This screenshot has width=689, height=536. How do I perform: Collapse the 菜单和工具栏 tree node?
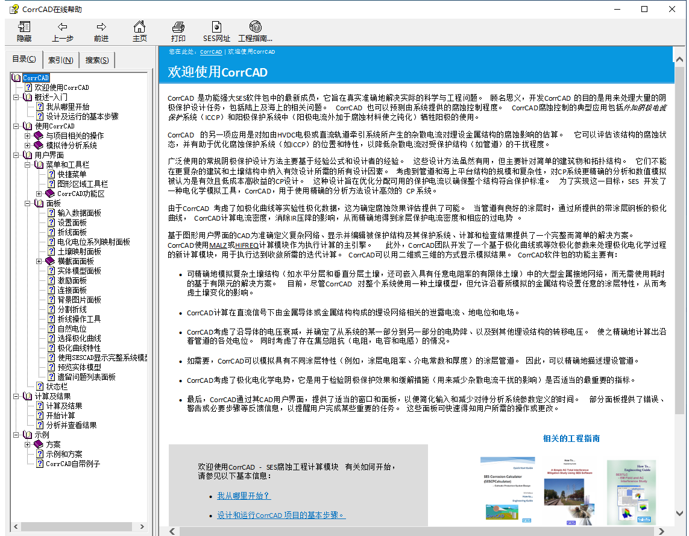(27, 165)
